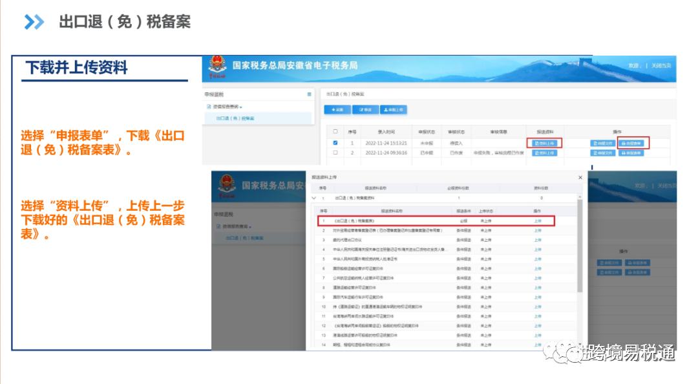
Task: Click 上传 link for 委托代理出口协议
Action: (x=538, y=239)
